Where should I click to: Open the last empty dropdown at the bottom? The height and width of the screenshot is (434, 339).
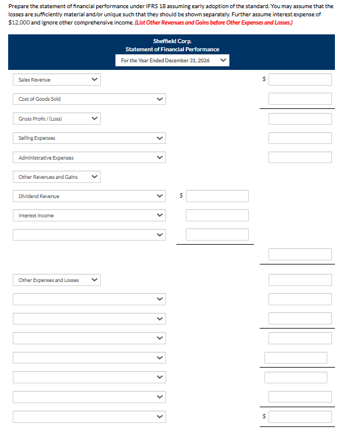[89, 417]
